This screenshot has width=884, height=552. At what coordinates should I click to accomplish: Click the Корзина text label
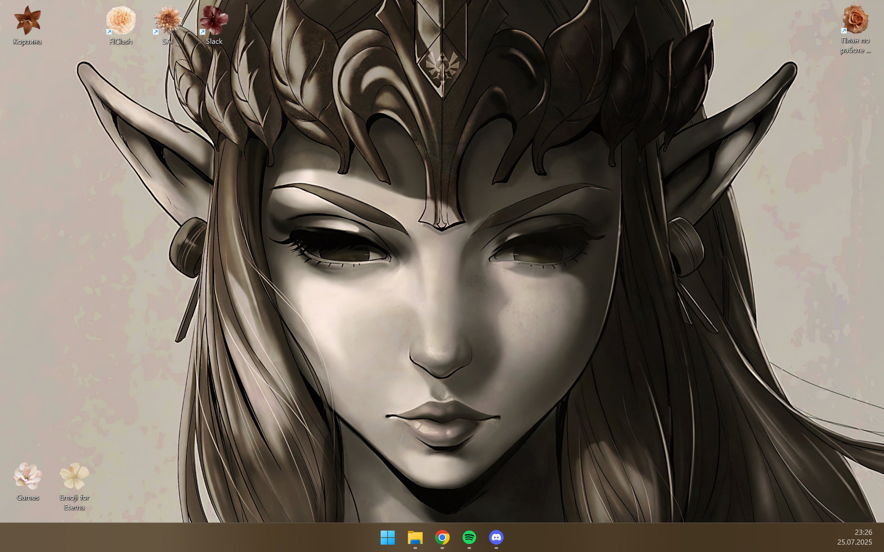27,42
